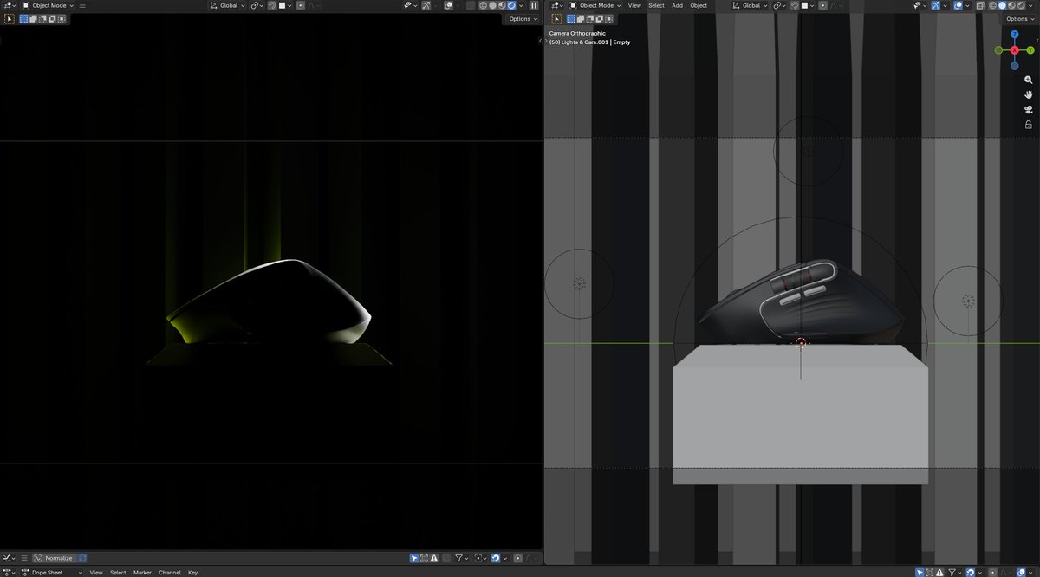Open pivot point dropdown in left viewport
This screenshot has height=577, width=1040.
click(257, 5)
